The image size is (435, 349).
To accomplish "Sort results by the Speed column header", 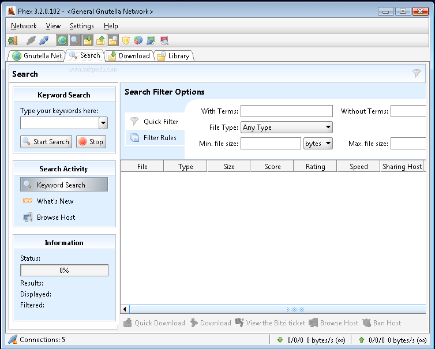I will 359,167.
